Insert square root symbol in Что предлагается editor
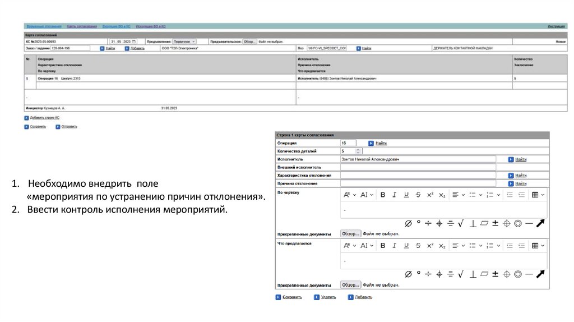The height and width of the screenshot is (322, 574). click(461, 274)
